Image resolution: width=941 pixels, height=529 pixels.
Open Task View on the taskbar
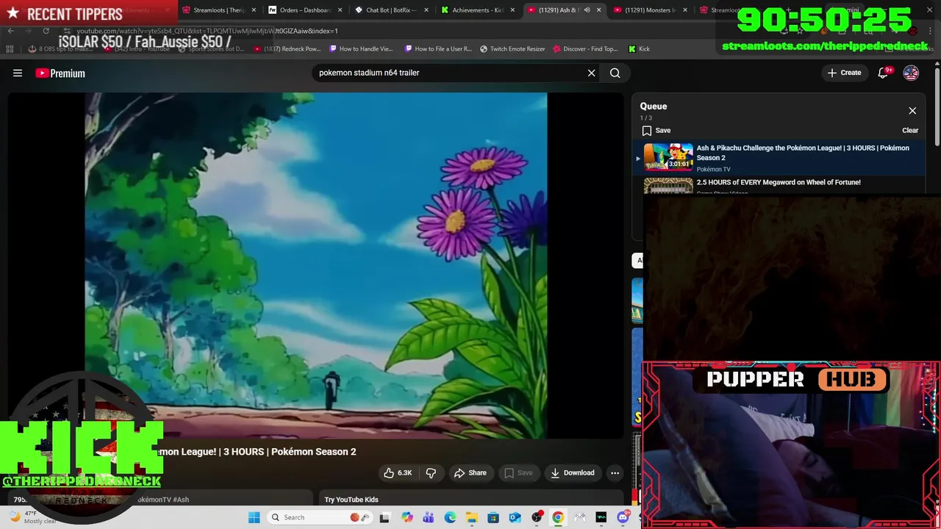tap(384, 517)
